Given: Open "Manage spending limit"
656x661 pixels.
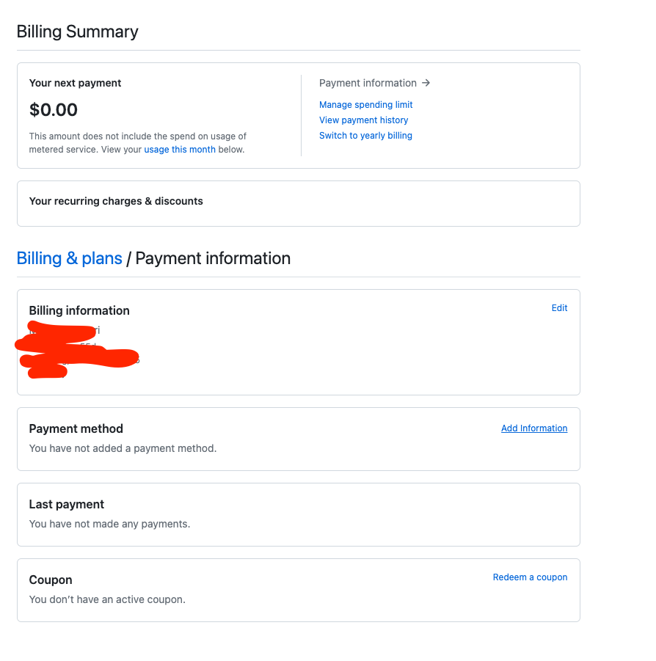Looking at the screenshot, I should pos(365,104).
